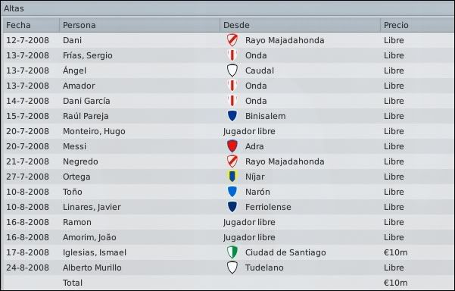Click the Onda crest in Frías, Sergio's row
This screenshot has height=291, width=455.
(x=232, y=55)
